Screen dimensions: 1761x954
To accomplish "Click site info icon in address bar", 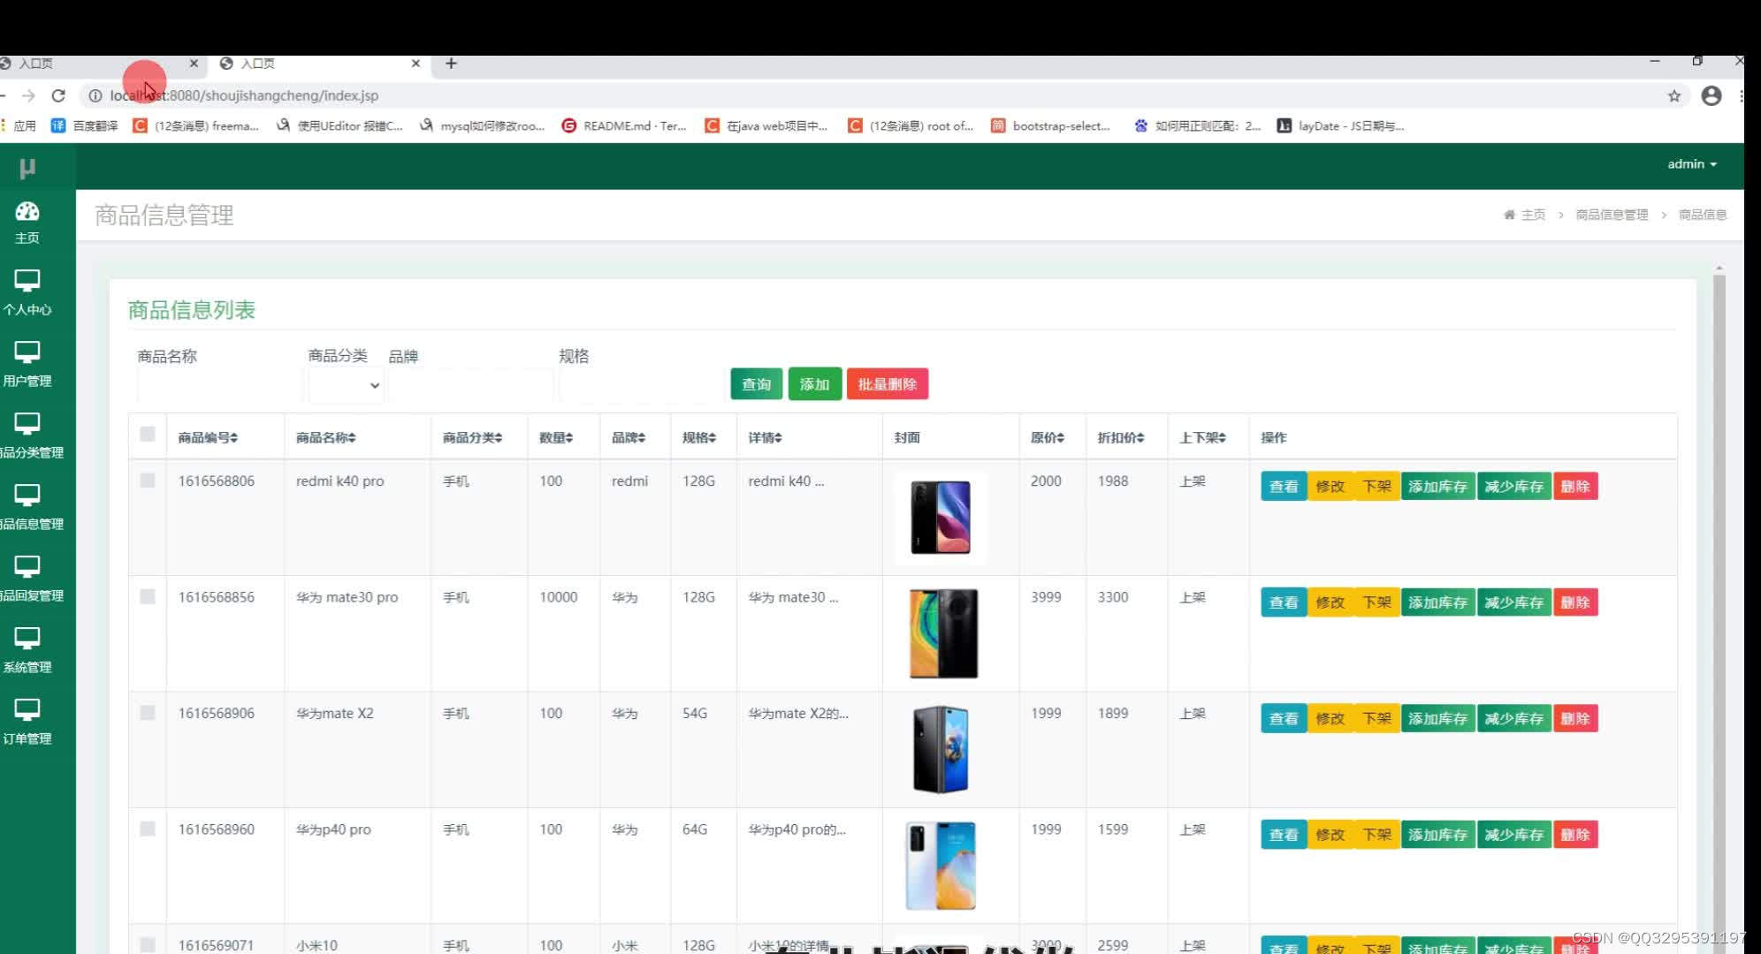I will [x=95, y=95].
